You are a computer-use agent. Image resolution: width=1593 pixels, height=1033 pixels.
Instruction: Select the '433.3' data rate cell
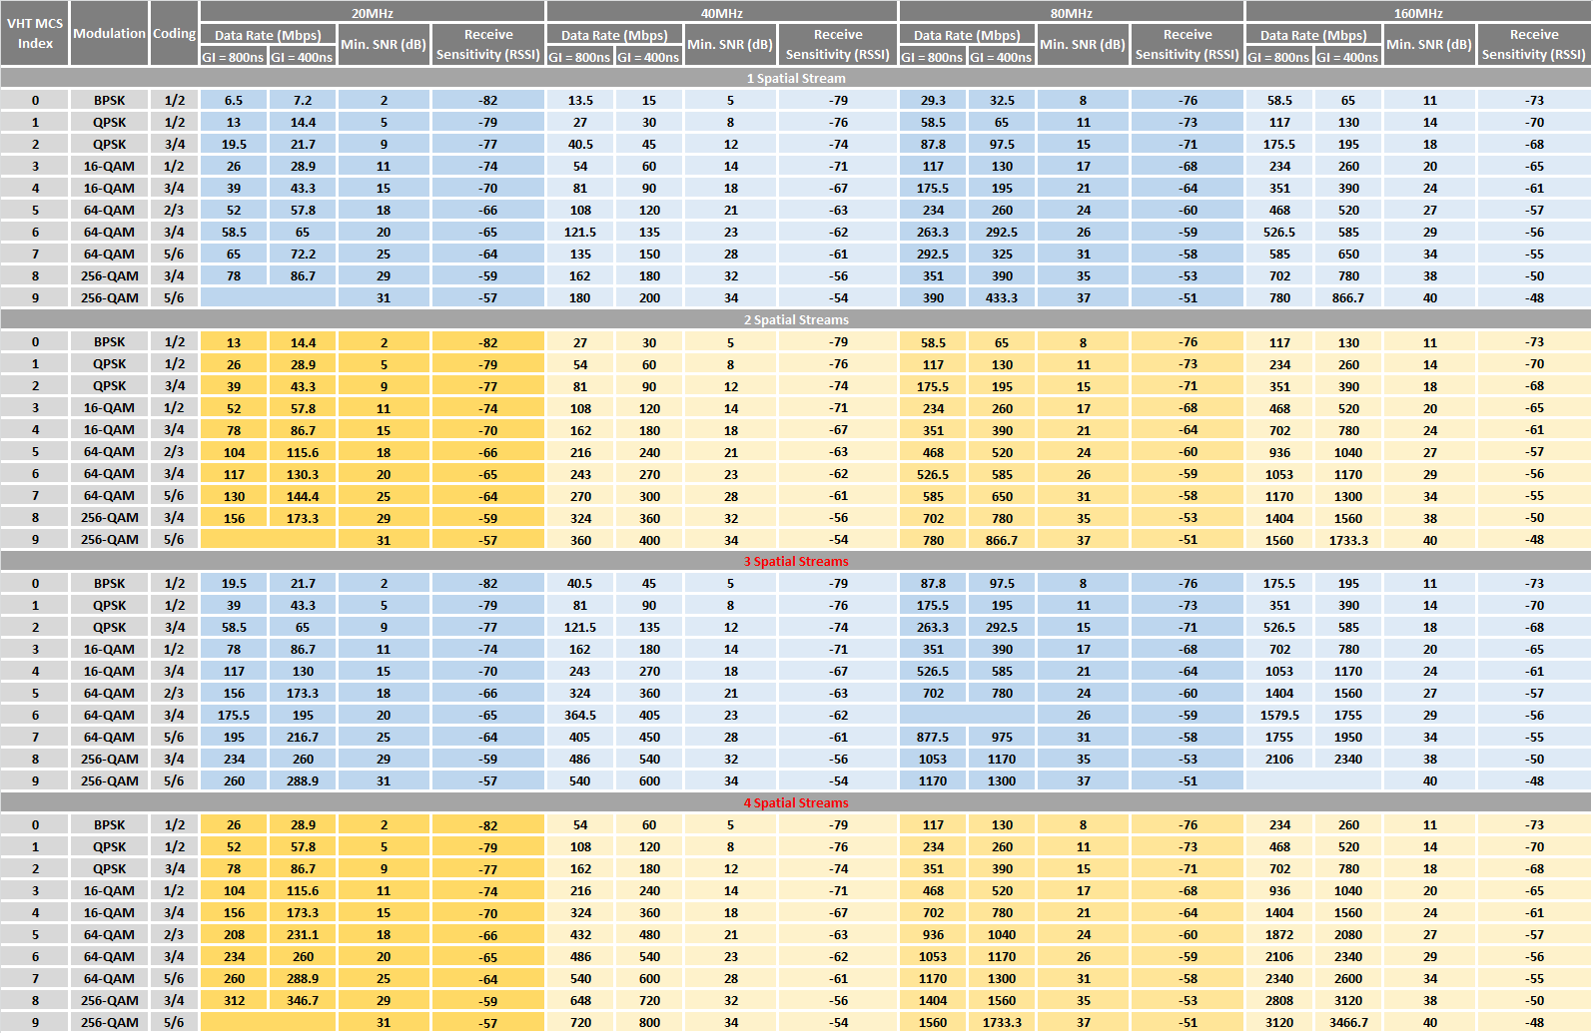(x=1002, y=298)
